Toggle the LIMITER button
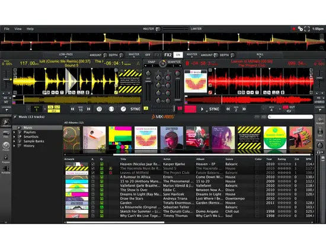Screen dimensions: 326x249 tap(196, 29)
